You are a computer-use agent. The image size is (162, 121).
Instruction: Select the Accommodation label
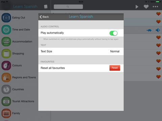(x=22, y=41)
